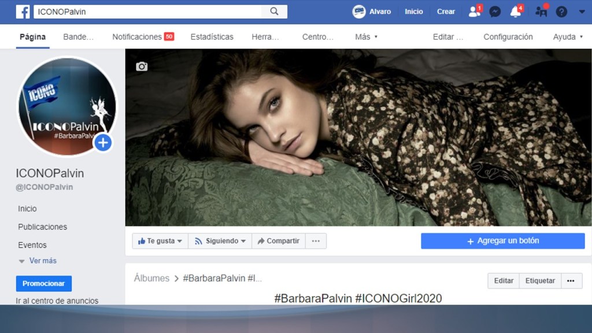Click the Facebook logo icon
Image resolution: width=592 pixels, height=333 pixels.
click(23, 12)
